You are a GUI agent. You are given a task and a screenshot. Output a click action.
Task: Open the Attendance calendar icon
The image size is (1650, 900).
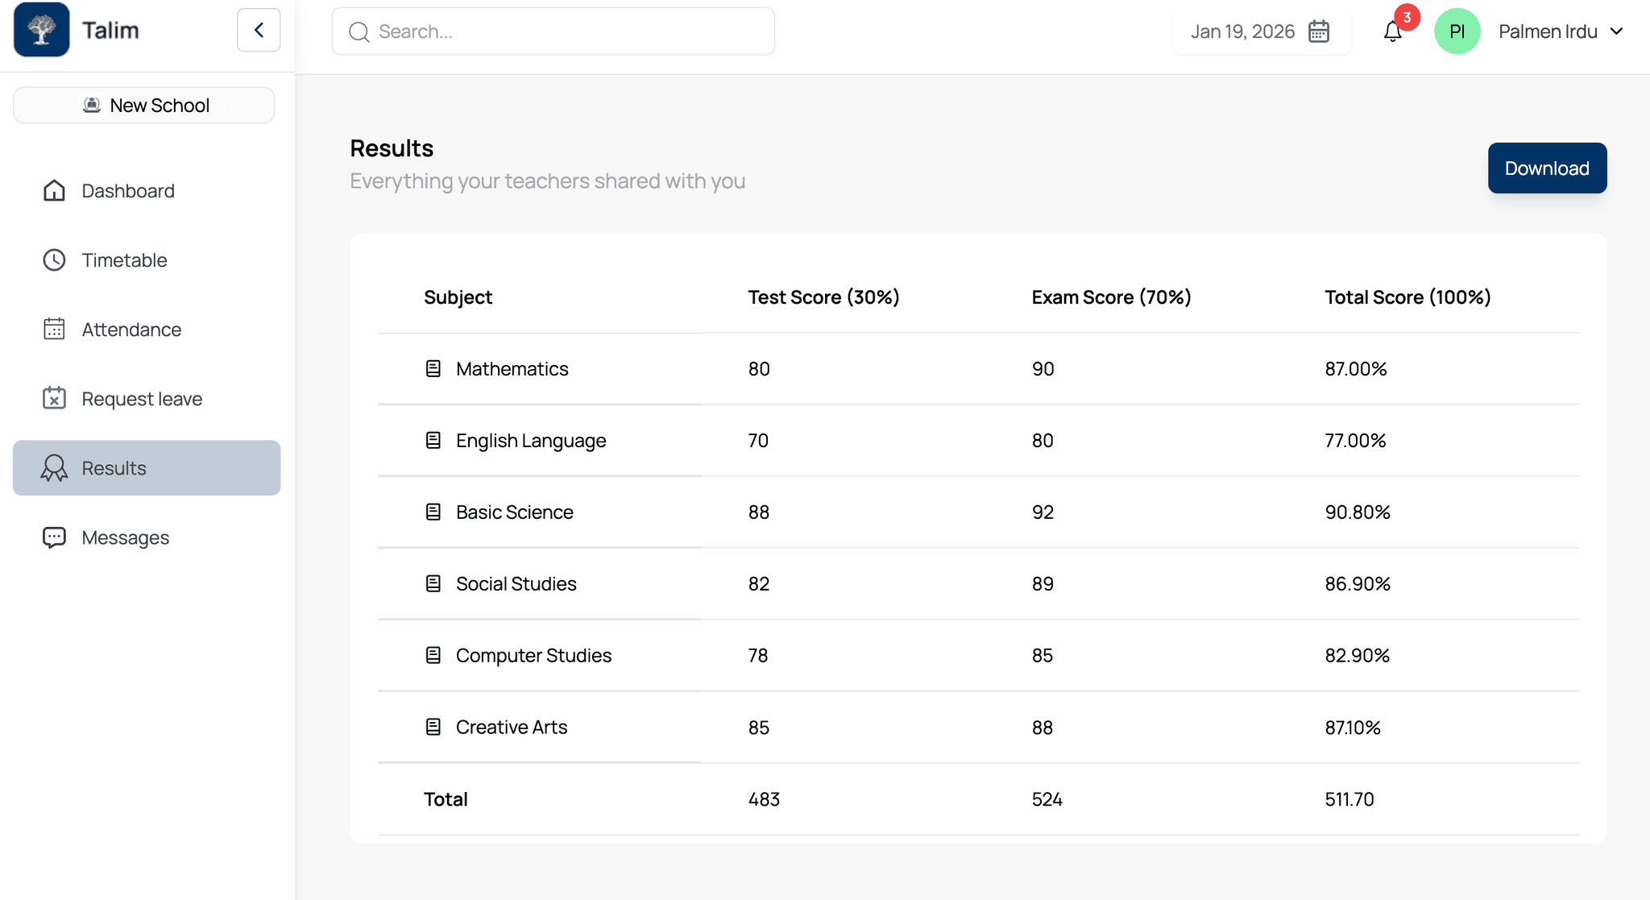tap(53, 329)
